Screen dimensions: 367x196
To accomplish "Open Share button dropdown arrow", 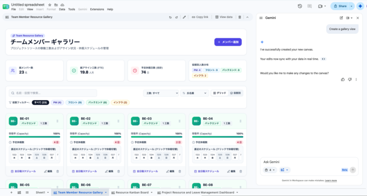I will click(x=352, y=6).
